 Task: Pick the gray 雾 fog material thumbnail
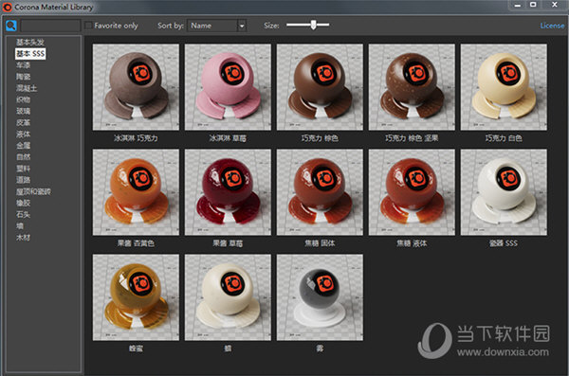(320, 297)
